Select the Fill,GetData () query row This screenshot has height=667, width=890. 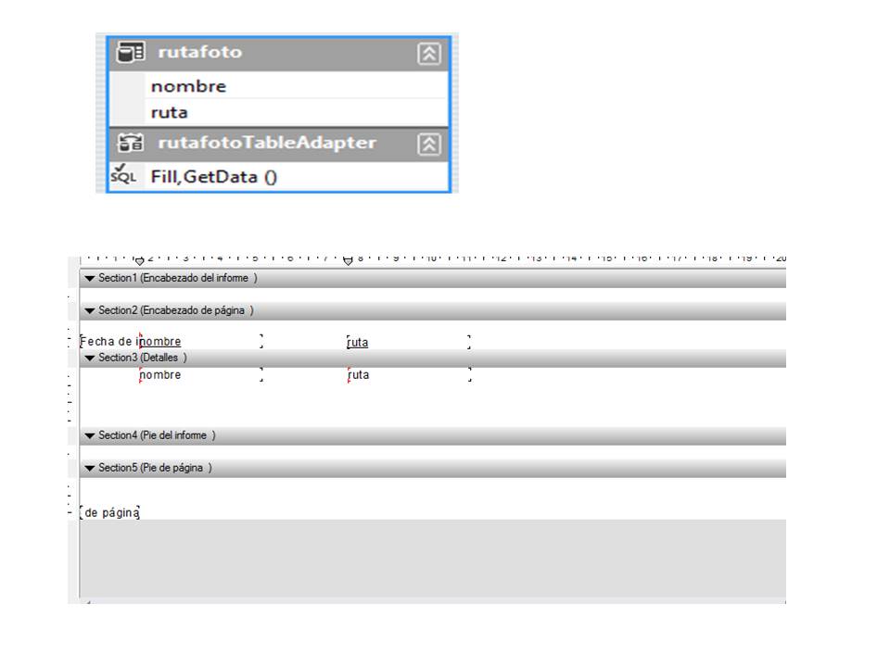click(279, 176)
